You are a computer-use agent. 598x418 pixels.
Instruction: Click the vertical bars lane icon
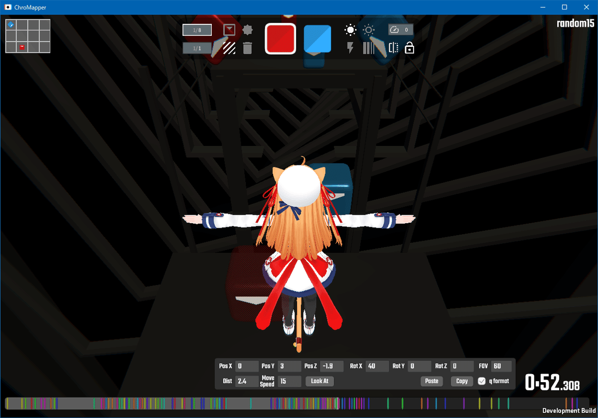click(369, 48)
